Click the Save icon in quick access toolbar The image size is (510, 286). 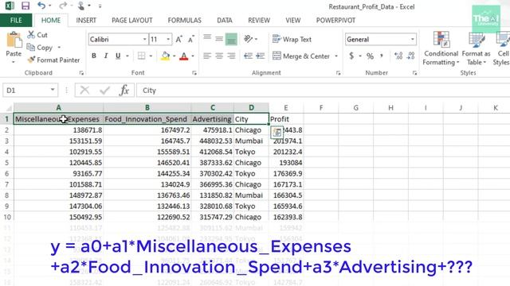25,6
